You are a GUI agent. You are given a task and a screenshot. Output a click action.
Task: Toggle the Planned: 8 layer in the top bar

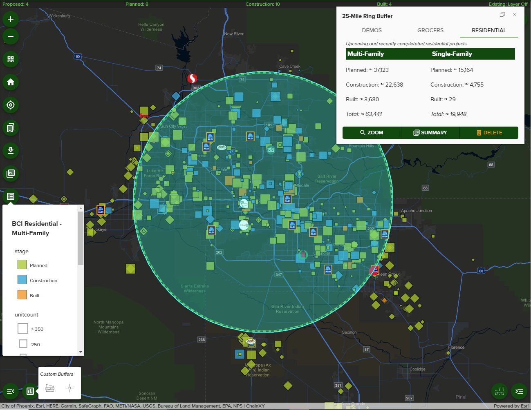[x=137, y=4]
